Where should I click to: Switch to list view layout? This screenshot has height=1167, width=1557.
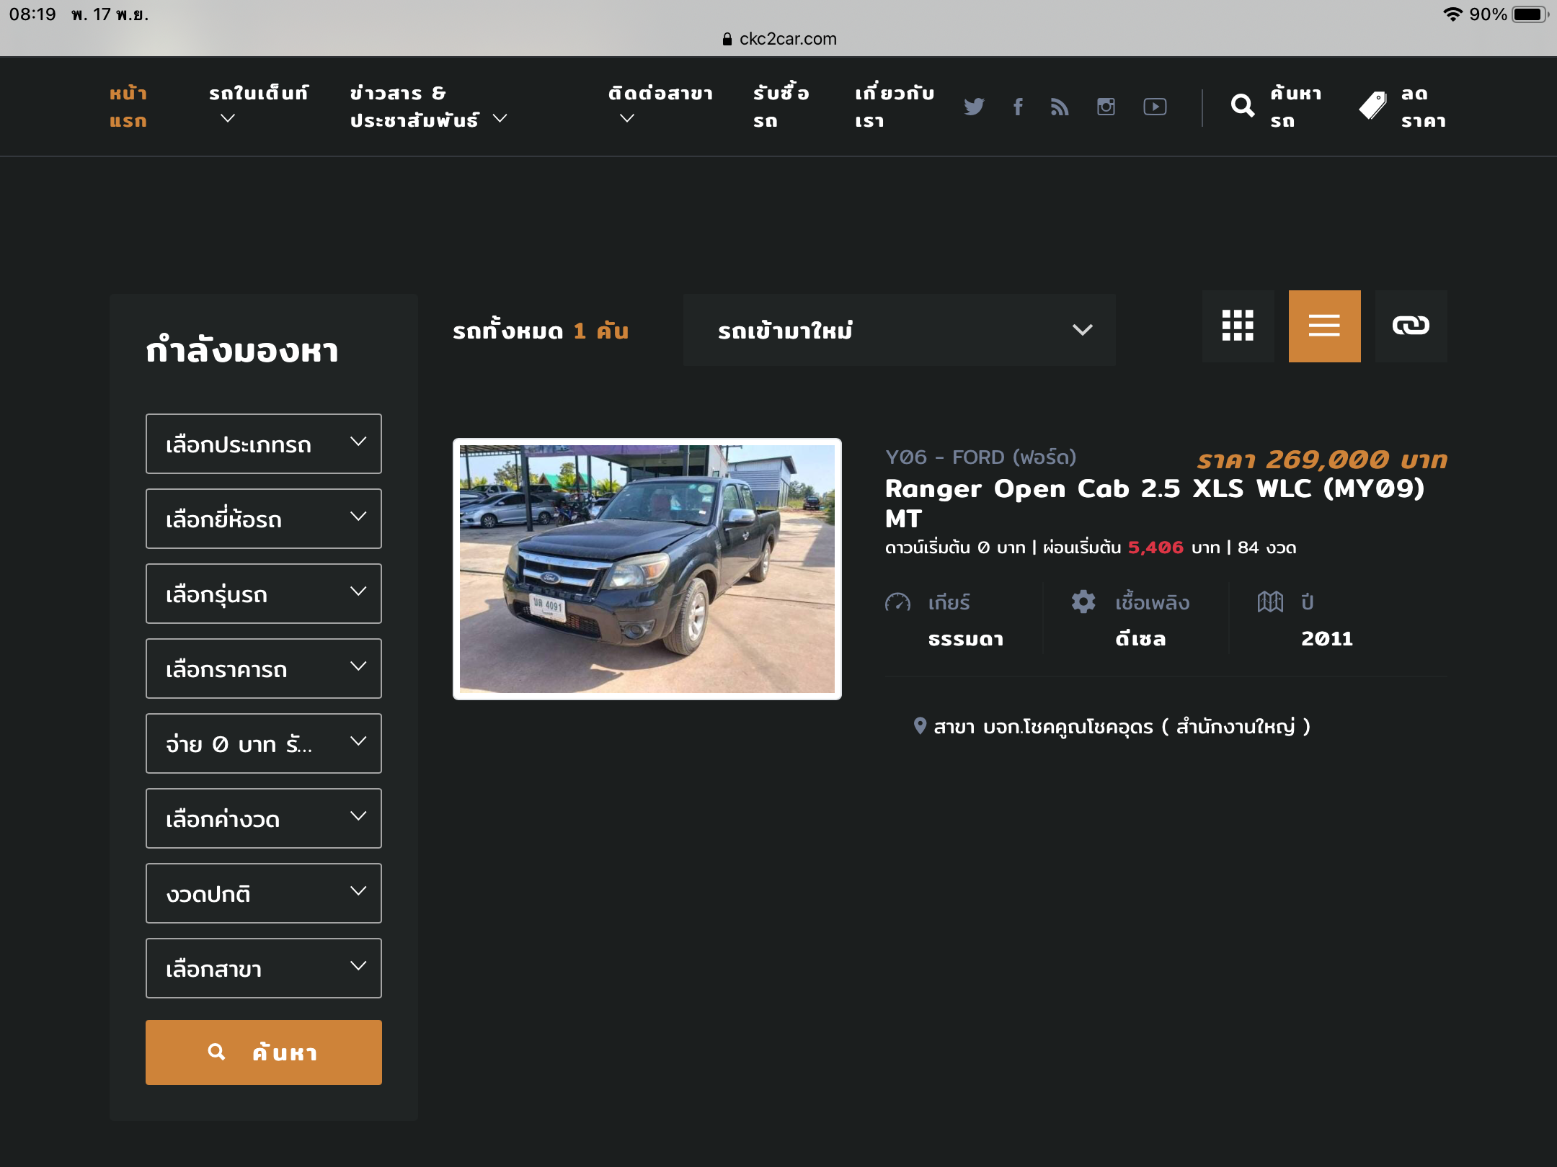pos(1324,326)
